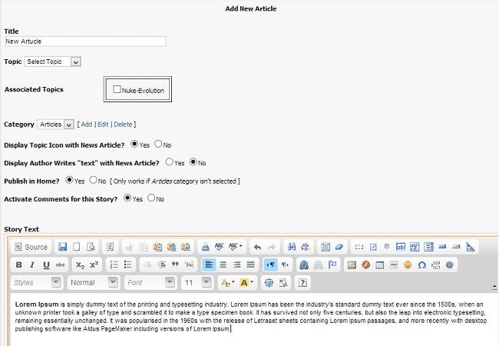This screenshot has height=346, width=499.
Task: Click the Undo arrow
Action: pyautogui.click(x=257, y=247)
